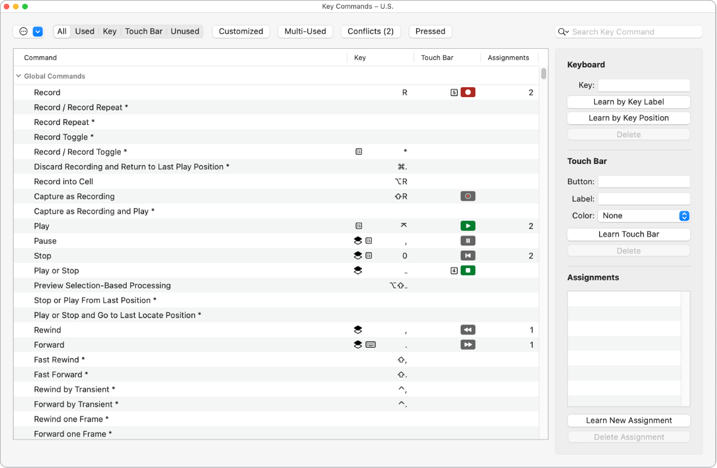717x468 pixels.
Task: Collapse the Global Commands group
Action: coord(19,76)
